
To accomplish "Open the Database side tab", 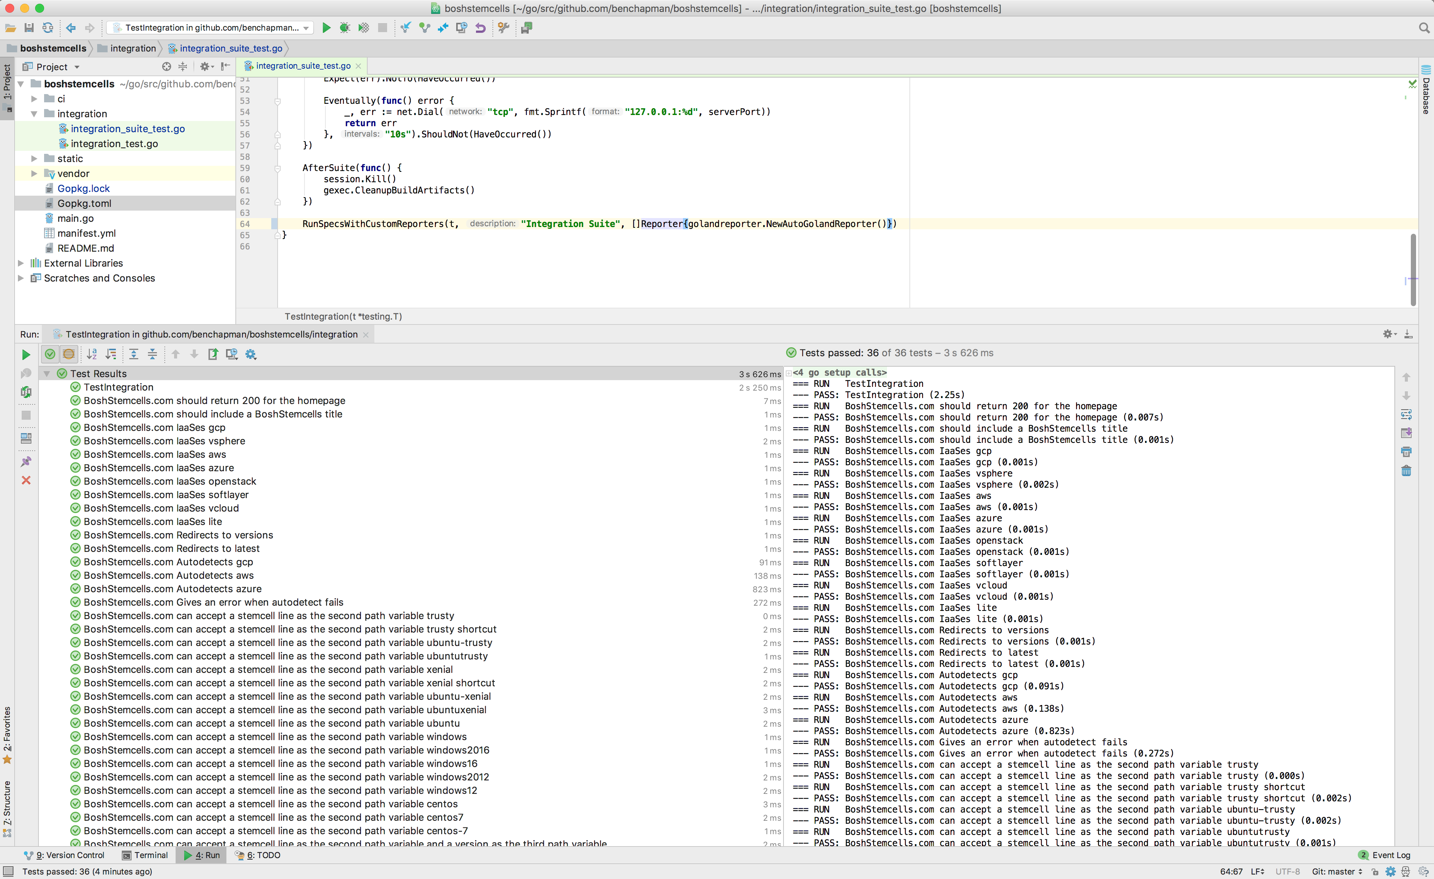I will tap(1426, 90).
